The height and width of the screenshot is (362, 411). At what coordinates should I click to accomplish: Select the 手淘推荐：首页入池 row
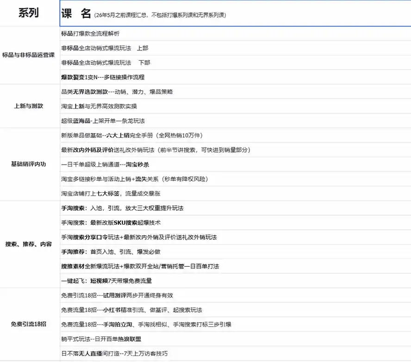(236, 252)
